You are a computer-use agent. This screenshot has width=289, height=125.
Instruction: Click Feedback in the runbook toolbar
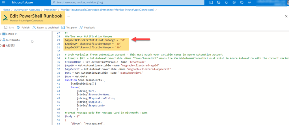tap(87, 27)
